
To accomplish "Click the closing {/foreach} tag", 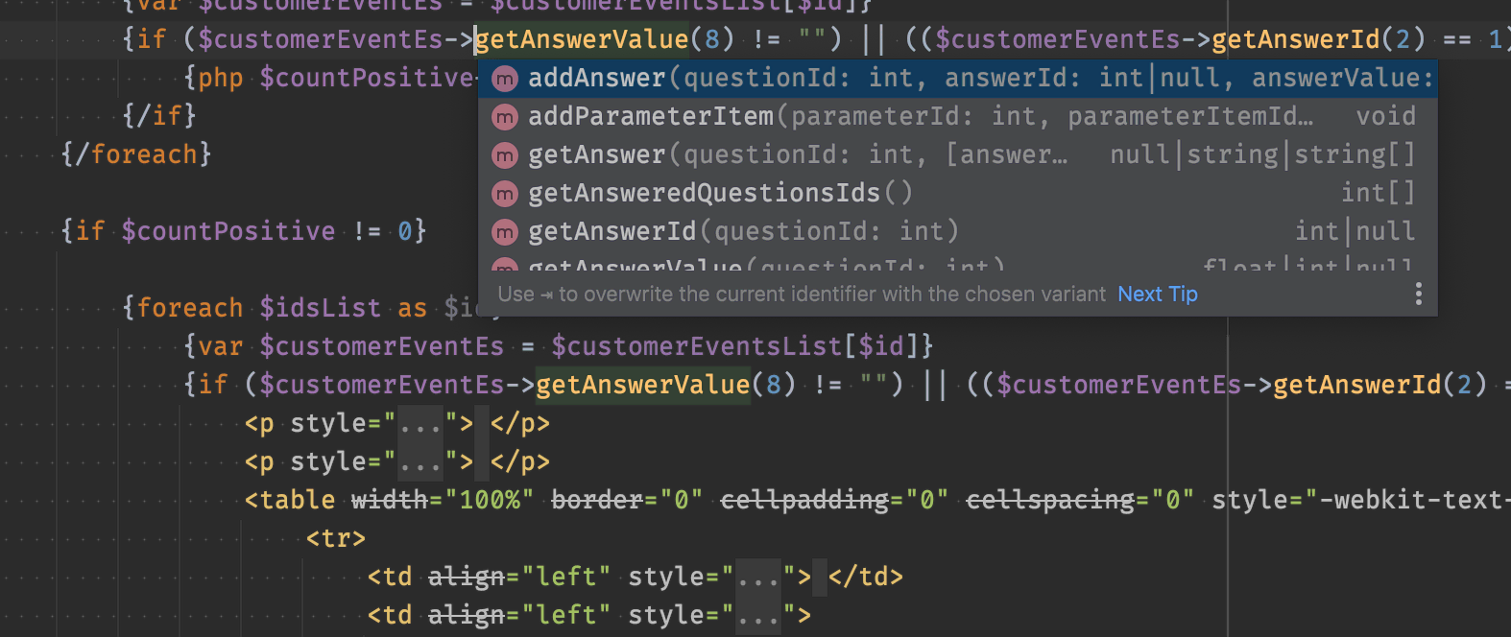I will point(135,154).
